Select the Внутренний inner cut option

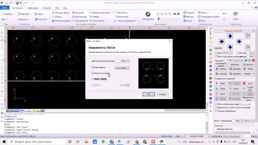tap(80, 17)
